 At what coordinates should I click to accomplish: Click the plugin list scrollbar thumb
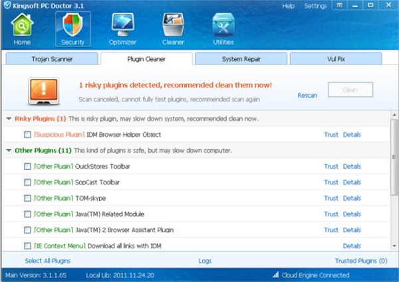click(x=394, y=157)
